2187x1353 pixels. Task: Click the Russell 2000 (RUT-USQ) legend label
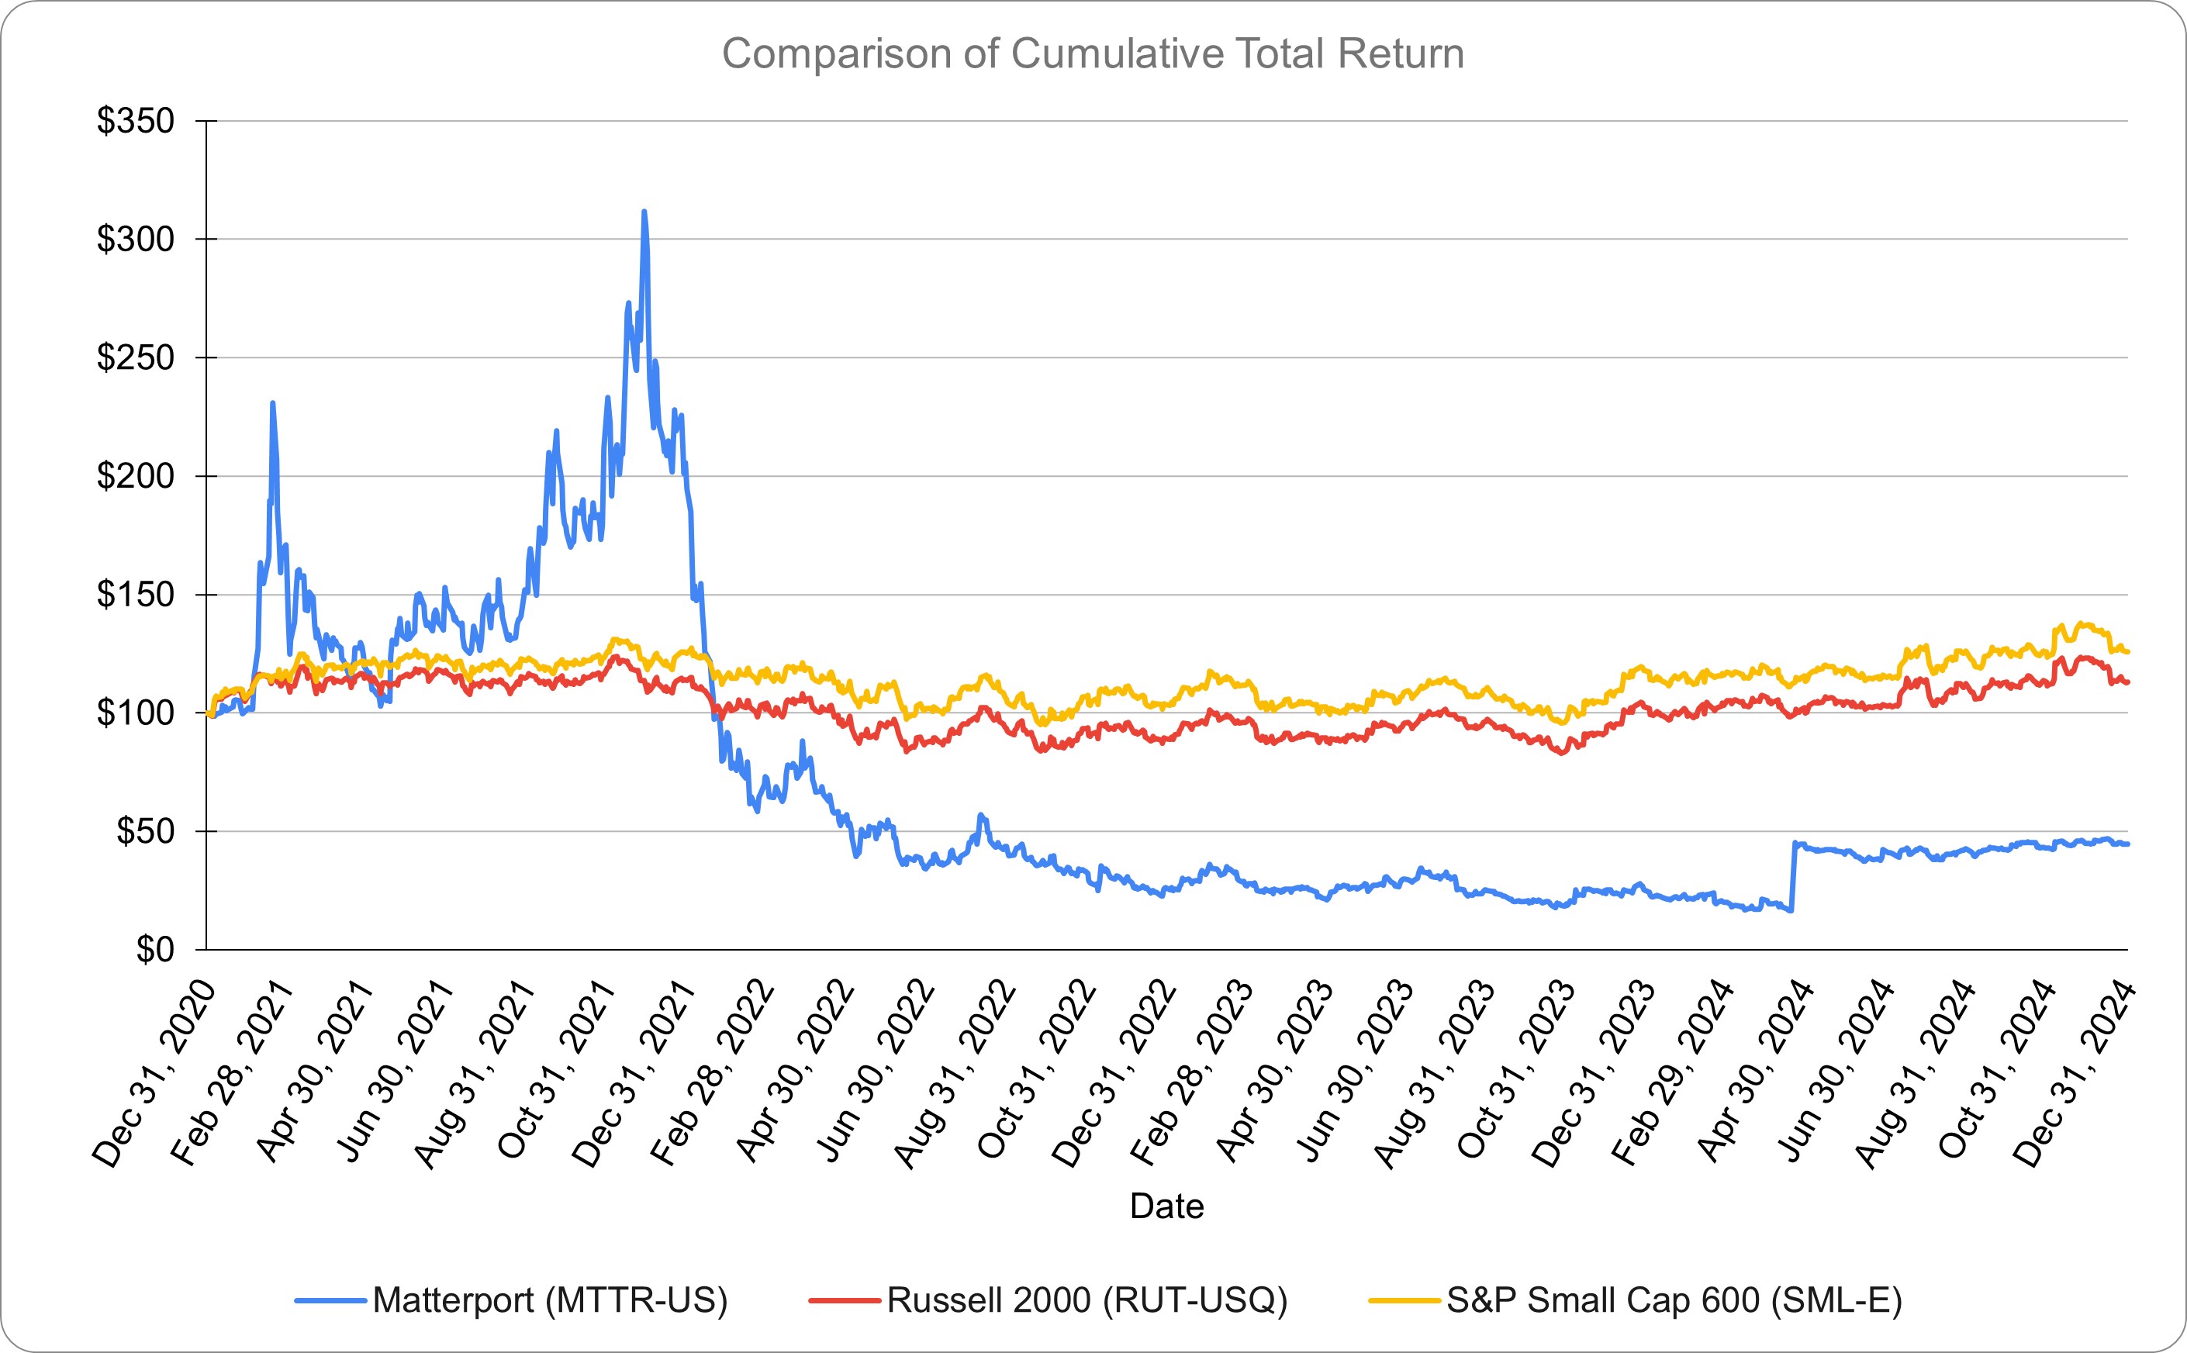(x=1087, y=1300)
